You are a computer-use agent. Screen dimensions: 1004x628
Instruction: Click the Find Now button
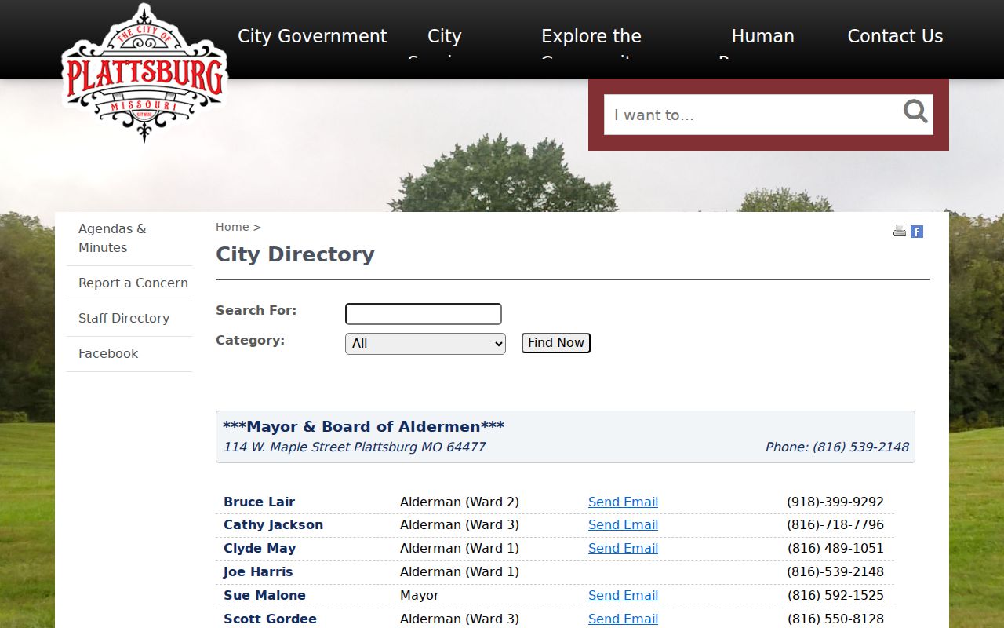click(x=556, y=343)
